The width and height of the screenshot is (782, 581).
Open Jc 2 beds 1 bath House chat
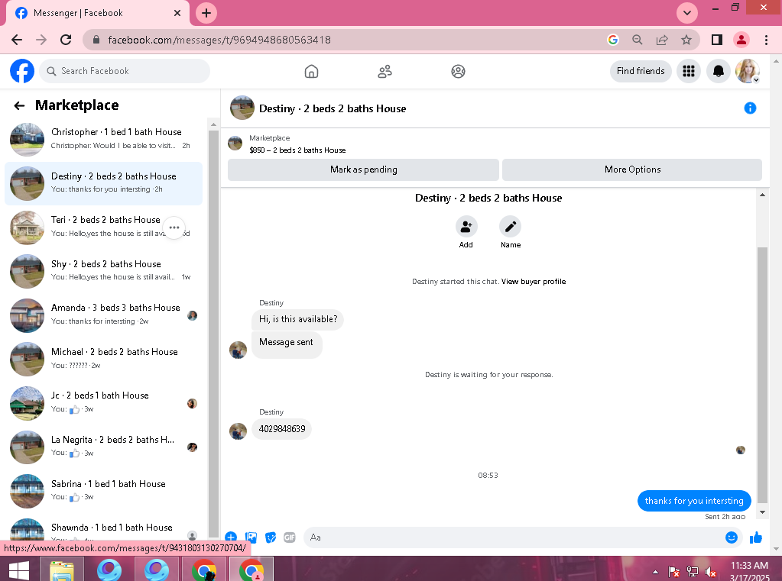[104, 402]
